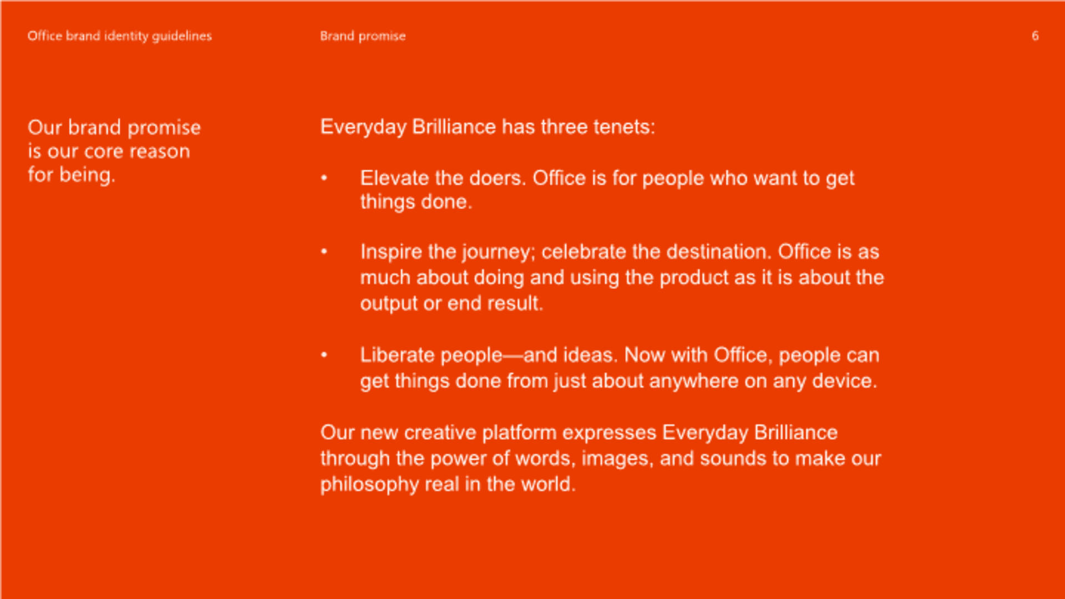Image resolution: width=1065 pixels, height=599 pixels.
Task: Click the page number 6
Action: pos(1035,36)
